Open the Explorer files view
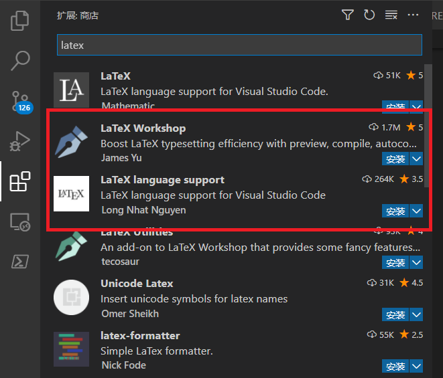Viewport: 443px width, 378px height. (x=20, y=20)
